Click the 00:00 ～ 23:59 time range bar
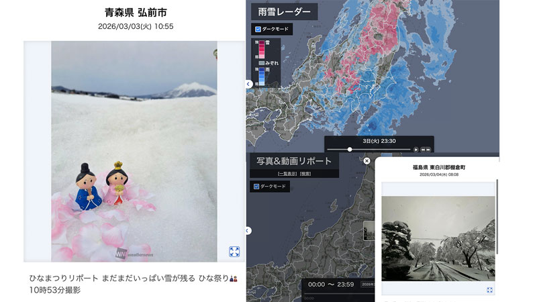The height and width of the screenshot is (302, 537). [331, 284]
